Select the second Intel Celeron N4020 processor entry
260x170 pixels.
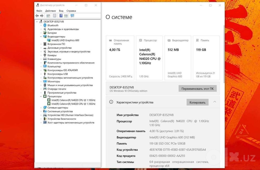point(73,104)
